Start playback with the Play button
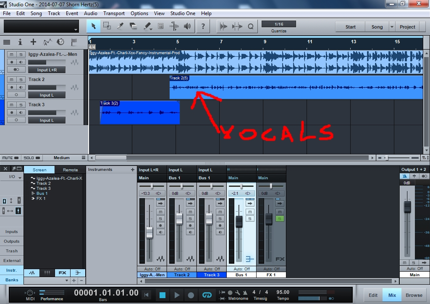430x304 pixels. click(x=177, y=295)
